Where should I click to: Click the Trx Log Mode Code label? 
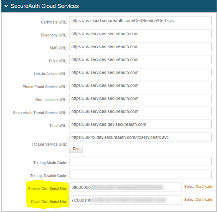pyautogui.click(x=50, y=163)
